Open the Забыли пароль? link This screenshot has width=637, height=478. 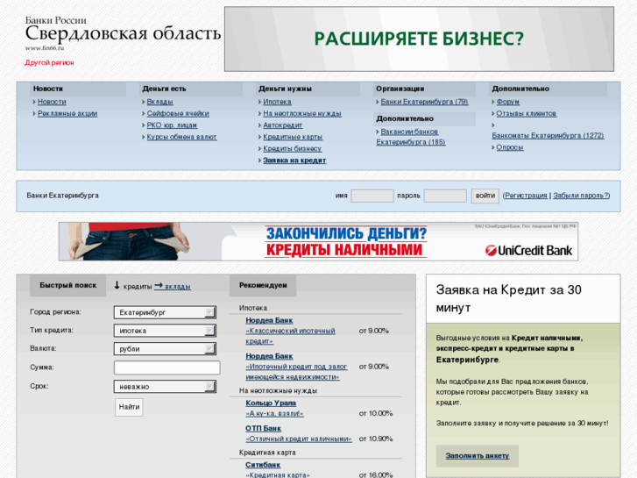pyautogui.click(x=581, y=196)
